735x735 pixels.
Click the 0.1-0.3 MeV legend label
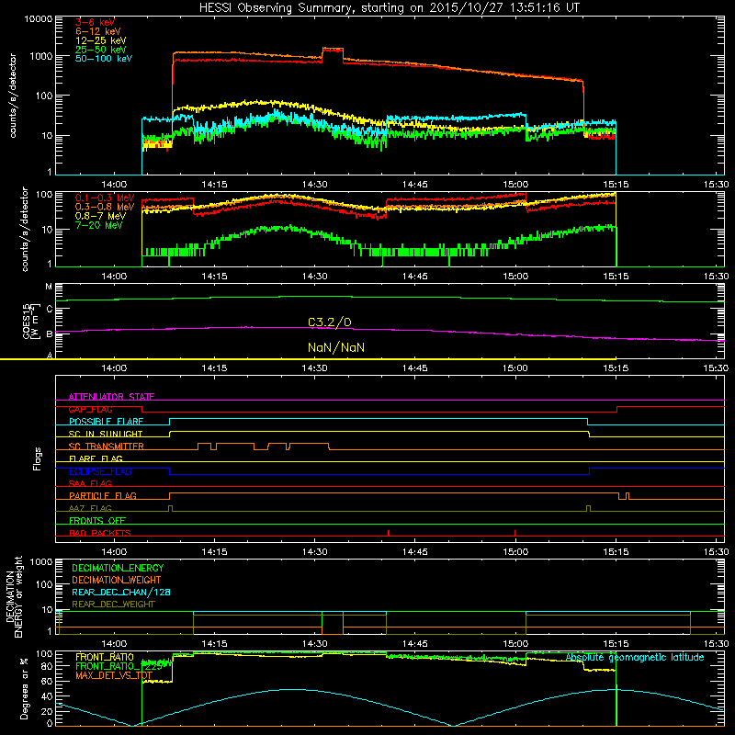(x=105, y=198)
